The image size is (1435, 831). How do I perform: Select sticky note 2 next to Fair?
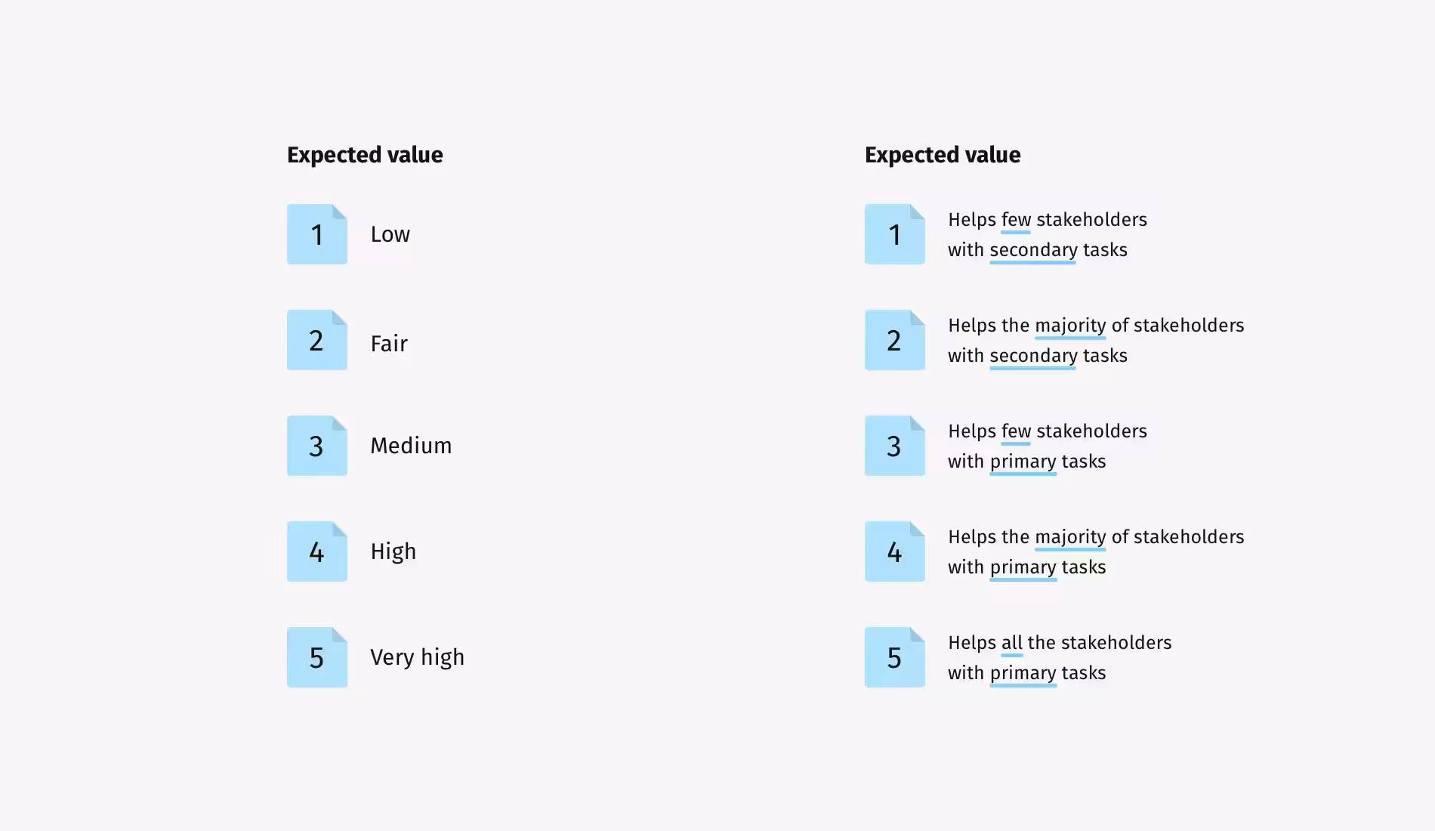click(x=316, y=340)
